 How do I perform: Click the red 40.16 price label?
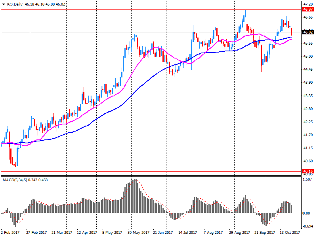pyautogui.click(x=308, y=171)
